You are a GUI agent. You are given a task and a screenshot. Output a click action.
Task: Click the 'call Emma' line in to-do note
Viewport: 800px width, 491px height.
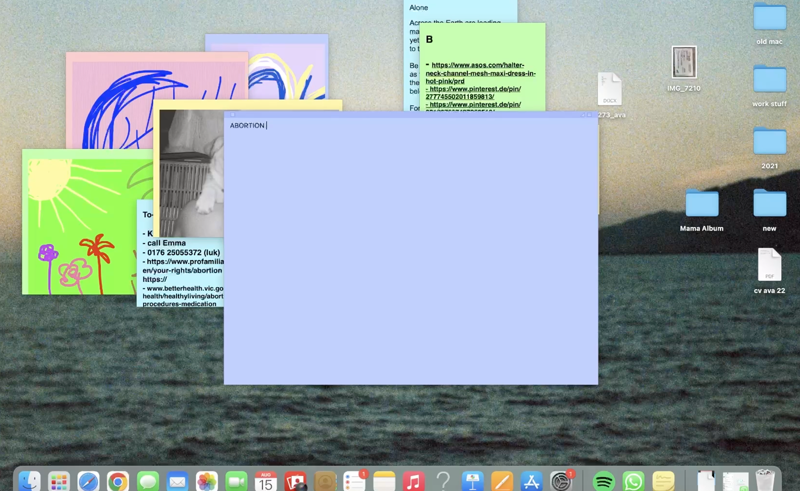(x=164, y=243)
